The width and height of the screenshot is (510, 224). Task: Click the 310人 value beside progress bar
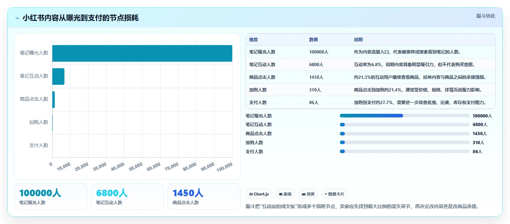coord(478,143)
